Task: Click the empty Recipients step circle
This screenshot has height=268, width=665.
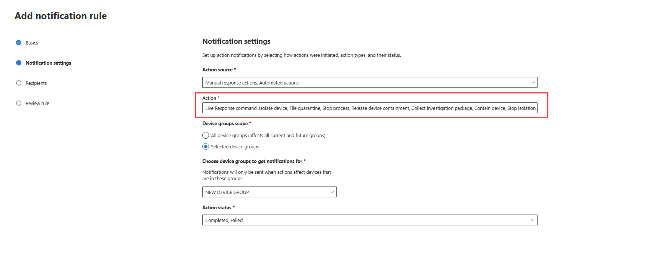Action: [19, 83]
